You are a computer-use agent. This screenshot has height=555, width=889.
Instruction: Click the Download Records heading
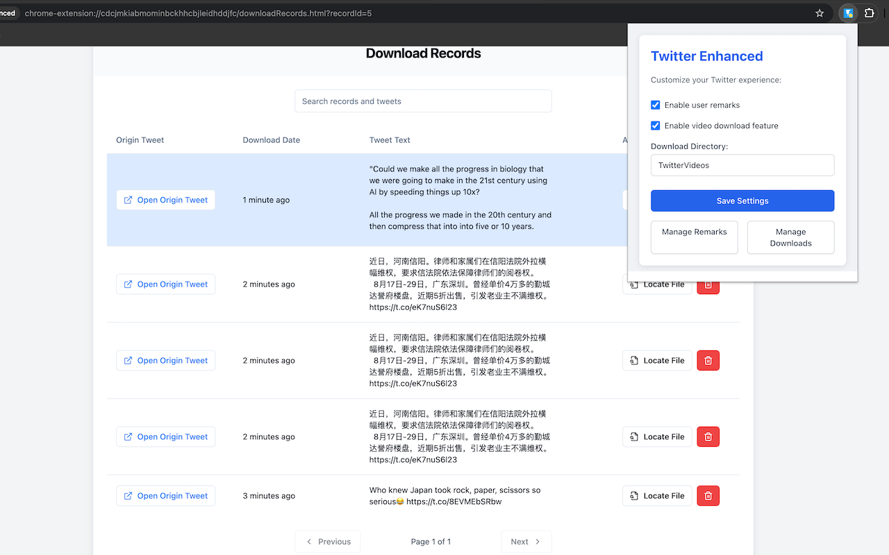(423, 53)
